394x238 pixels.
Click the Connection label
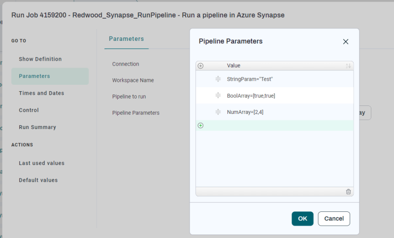(x=126, y=64)
